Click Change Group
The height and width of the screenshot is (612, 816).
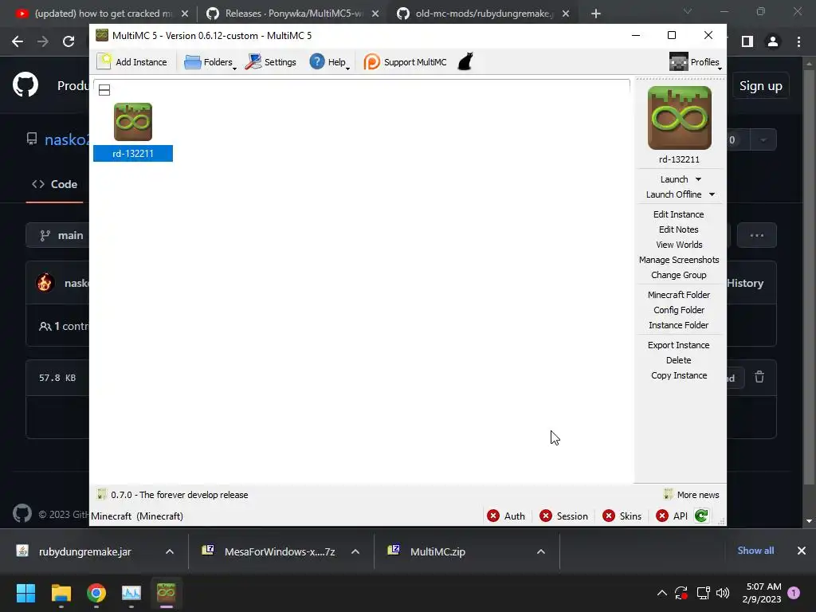point(679,275)
